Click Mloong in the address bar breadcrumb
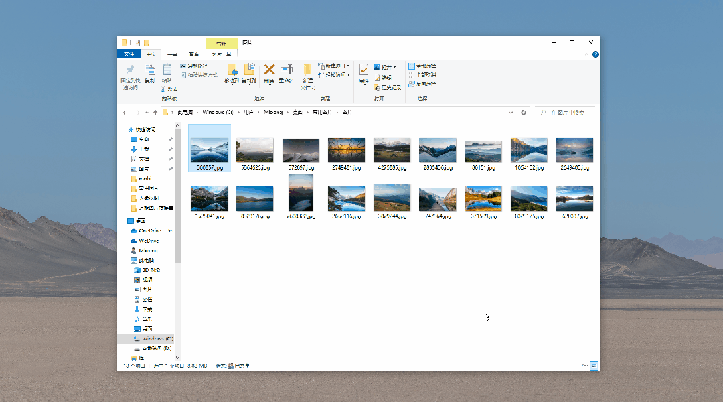Screen dimensions: 723x402 click(273, 113)
